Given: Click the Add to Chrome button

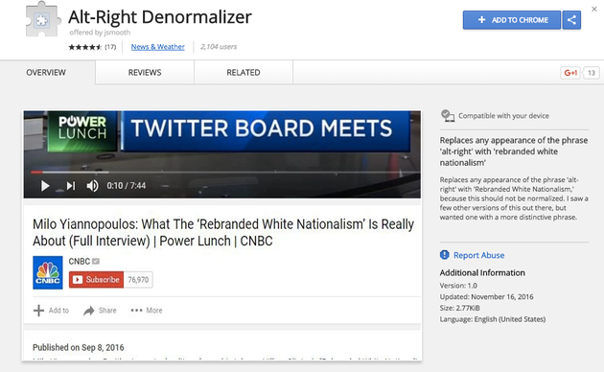Looking at the screenshot, I should [512, 20].
